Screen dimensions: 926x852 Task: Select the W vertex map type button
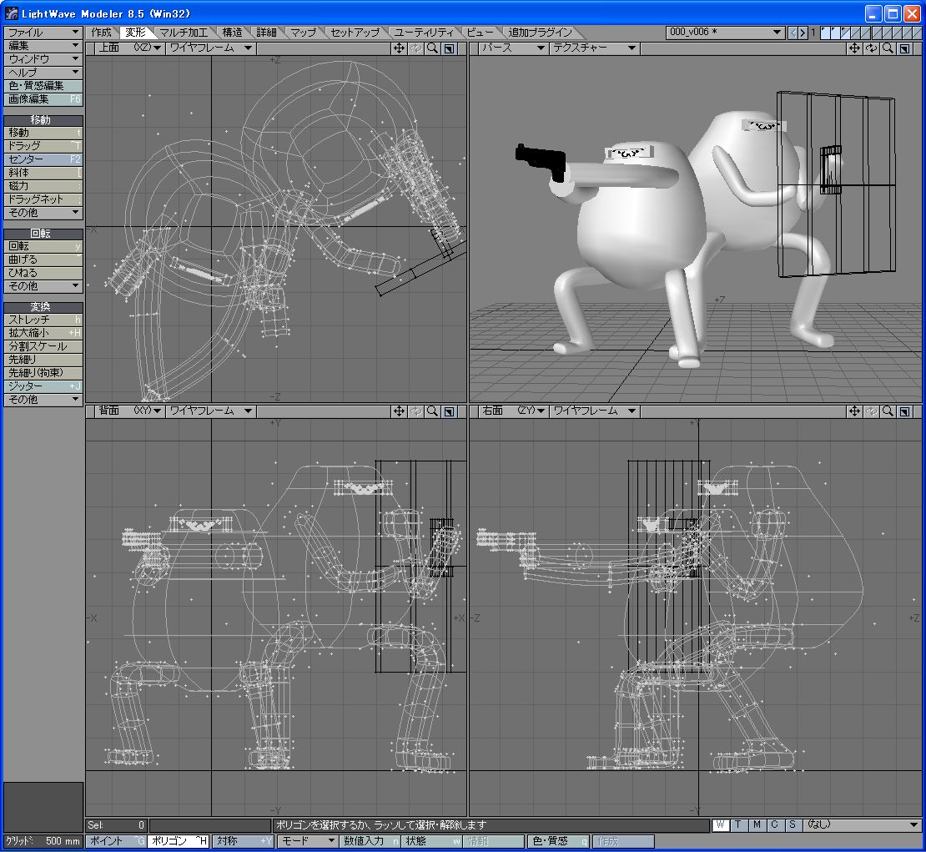pos(720,825)
